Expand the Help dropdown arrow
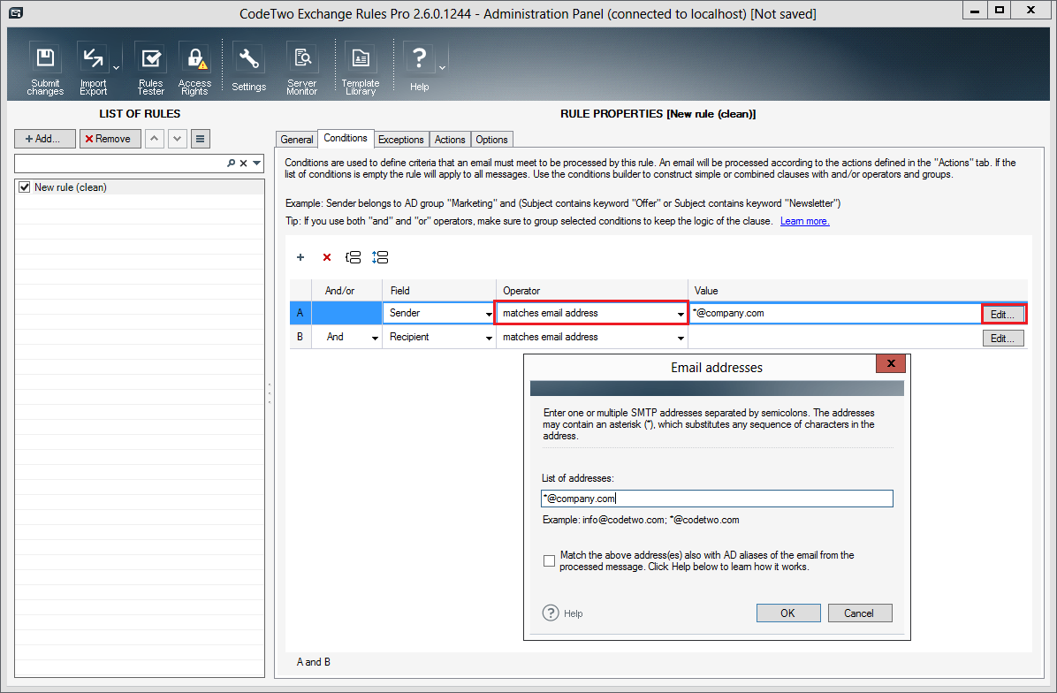The width and height of the screenshot is (1057, 693). pos(442,68)
